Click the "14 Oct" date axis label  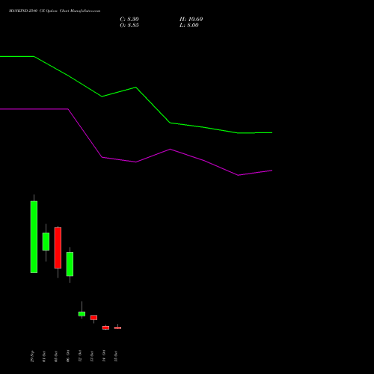click(104, 356)
